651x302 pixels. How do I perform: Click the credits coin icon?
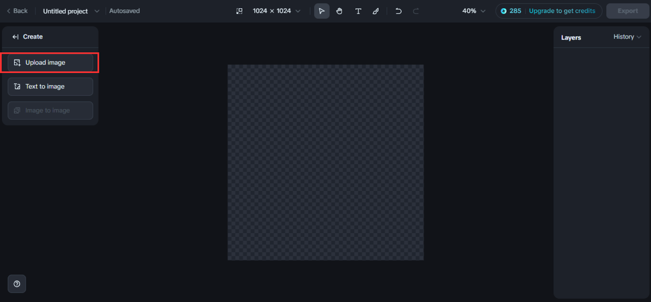click(504, 11)
